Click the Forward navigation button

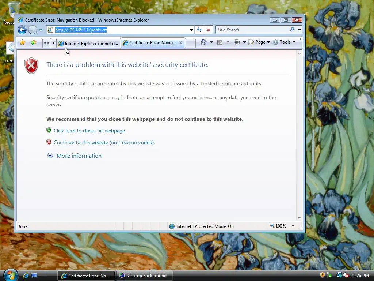coord(33,30)
